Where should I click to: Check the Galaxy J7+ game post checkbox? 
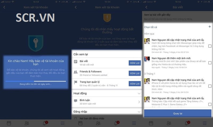pyautogui.click(x=210, y=104)
